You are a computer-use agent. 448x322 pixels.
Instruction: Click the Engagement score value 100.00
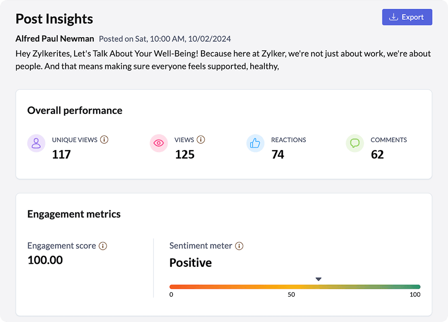pyautogui.click(x=45, y=260)
